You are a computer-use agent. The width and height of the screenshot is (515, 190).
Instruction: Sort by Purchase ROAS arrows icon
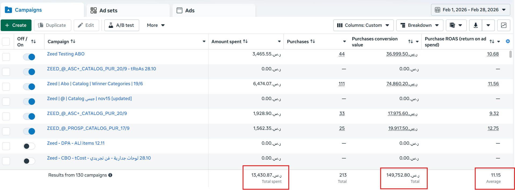click(492, 42)
